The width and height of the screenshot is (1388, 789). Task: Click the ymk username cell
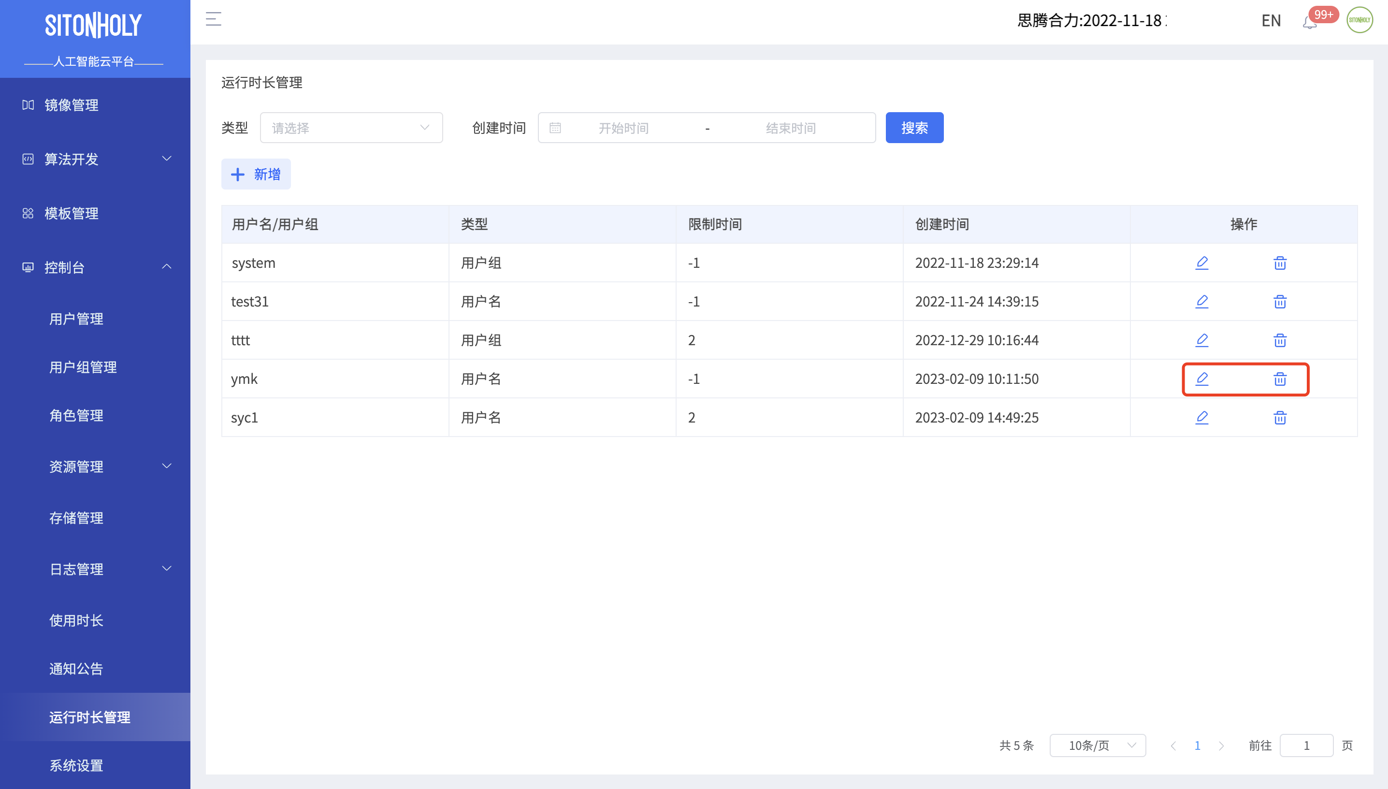[x=335, y=379]
